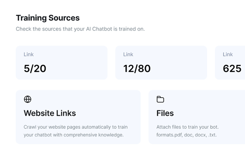Viewport: 245px width, 160px height.
Task: Click the 5/20 value
Action: click(x=35, y=69)
